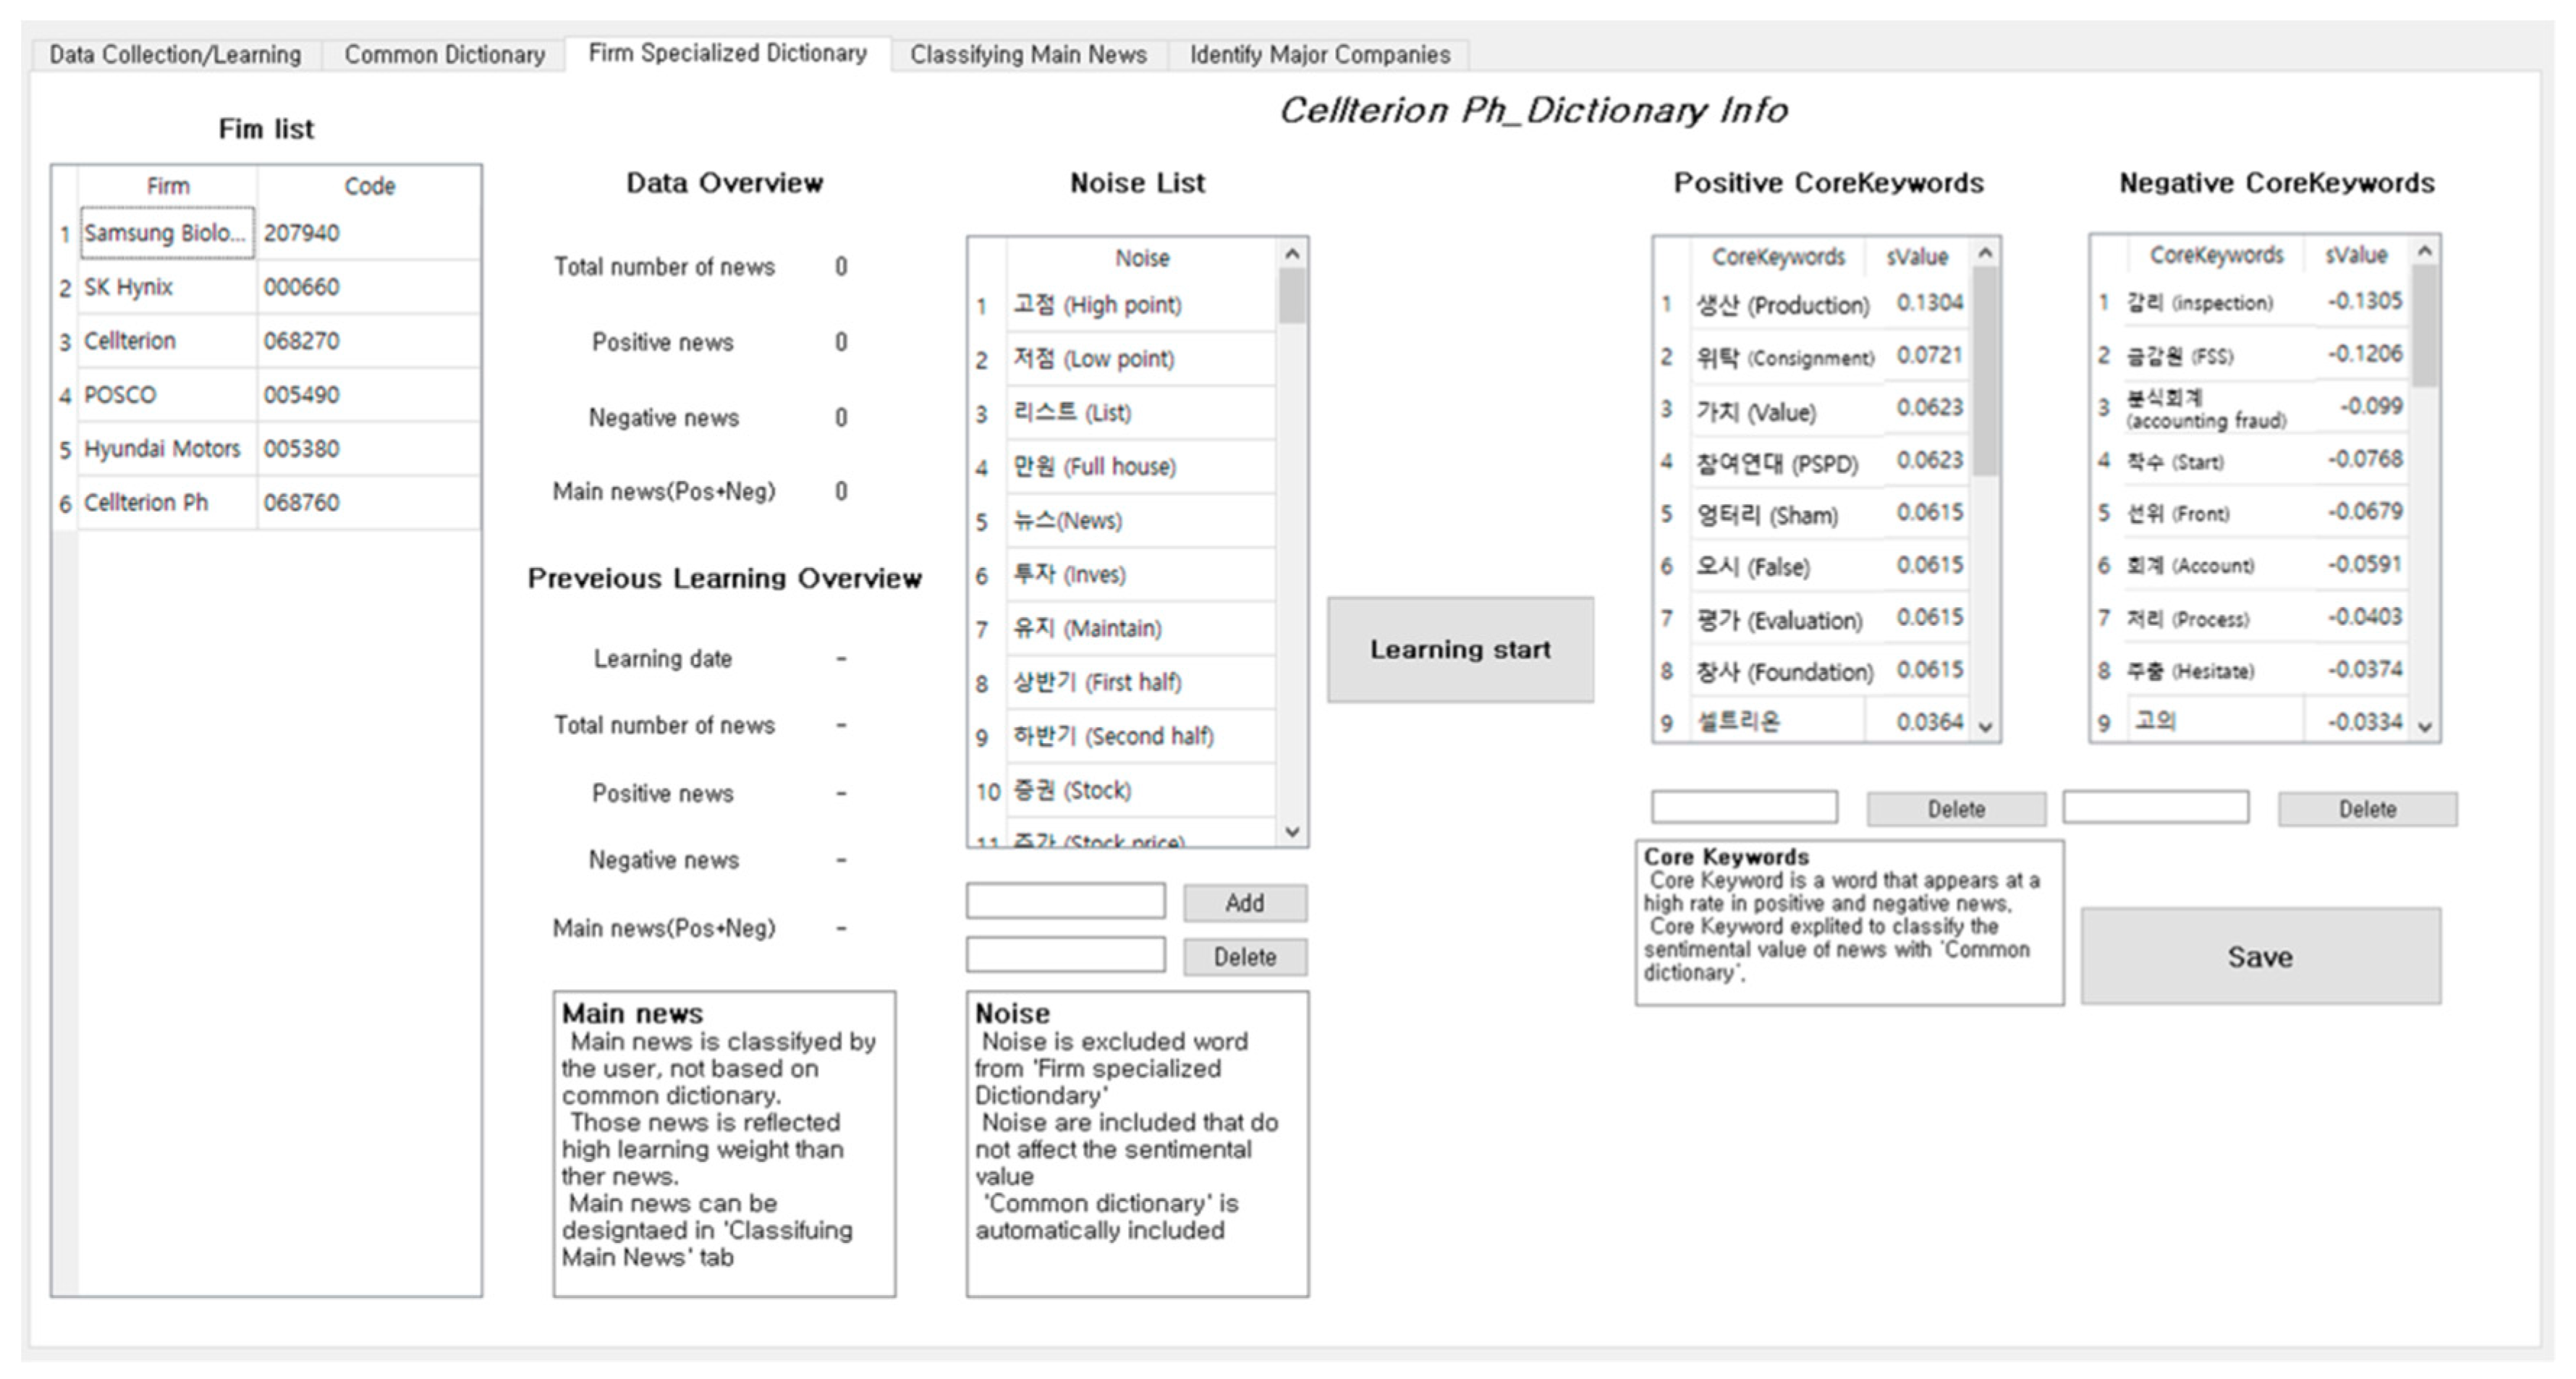Open Identify Major Companies tab
The image size is (2576, 1379).
pyautogui.click(x=1318, y=54)
